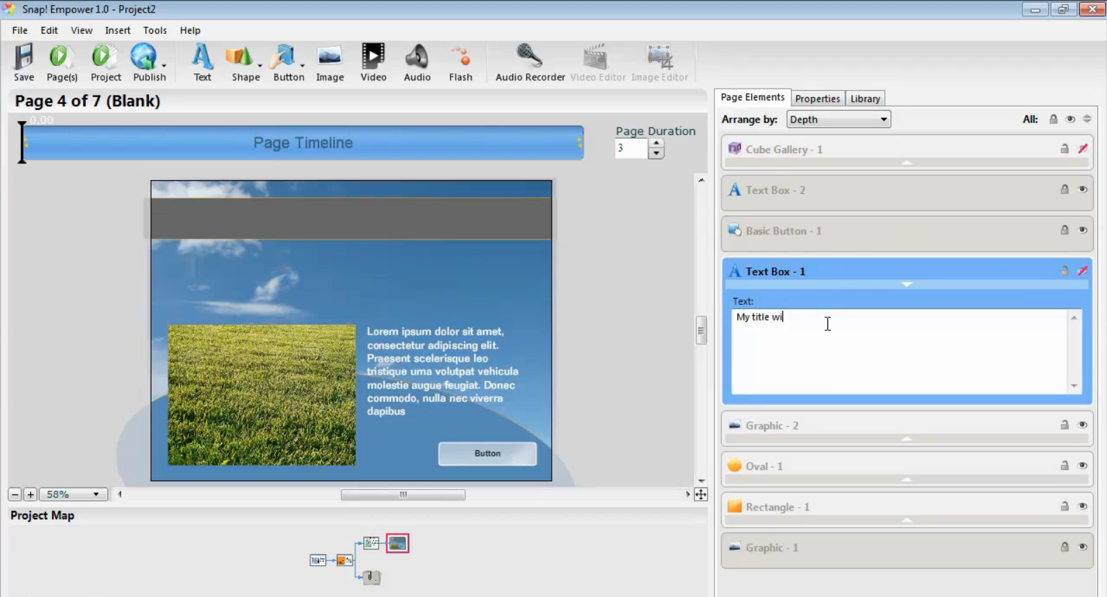Toggle visibility of Text Box - 1

tap(1083, 271)
